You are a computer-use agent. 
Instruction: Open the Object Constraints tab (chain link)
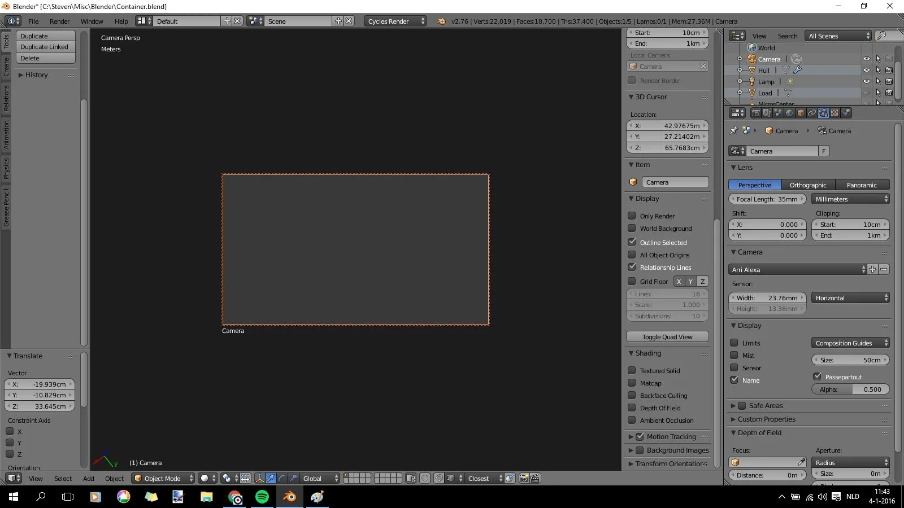pyautogui.click(x=812, y=112)
